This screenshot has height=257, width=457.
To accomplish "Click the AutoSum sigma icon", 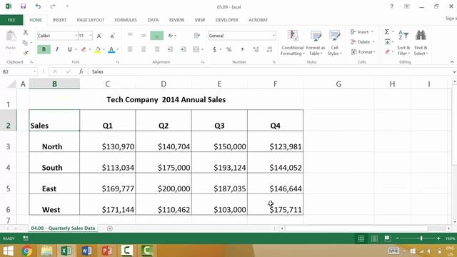I will coord(387,31).
